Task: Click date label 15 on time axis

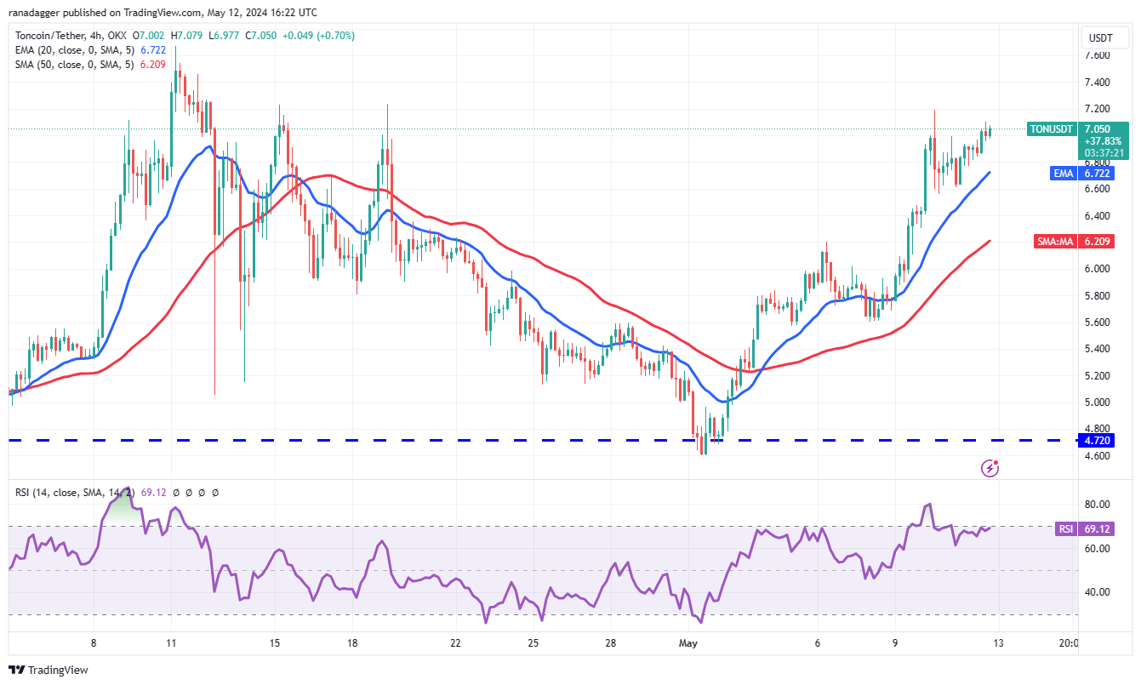Action: (x=274, y=643)
